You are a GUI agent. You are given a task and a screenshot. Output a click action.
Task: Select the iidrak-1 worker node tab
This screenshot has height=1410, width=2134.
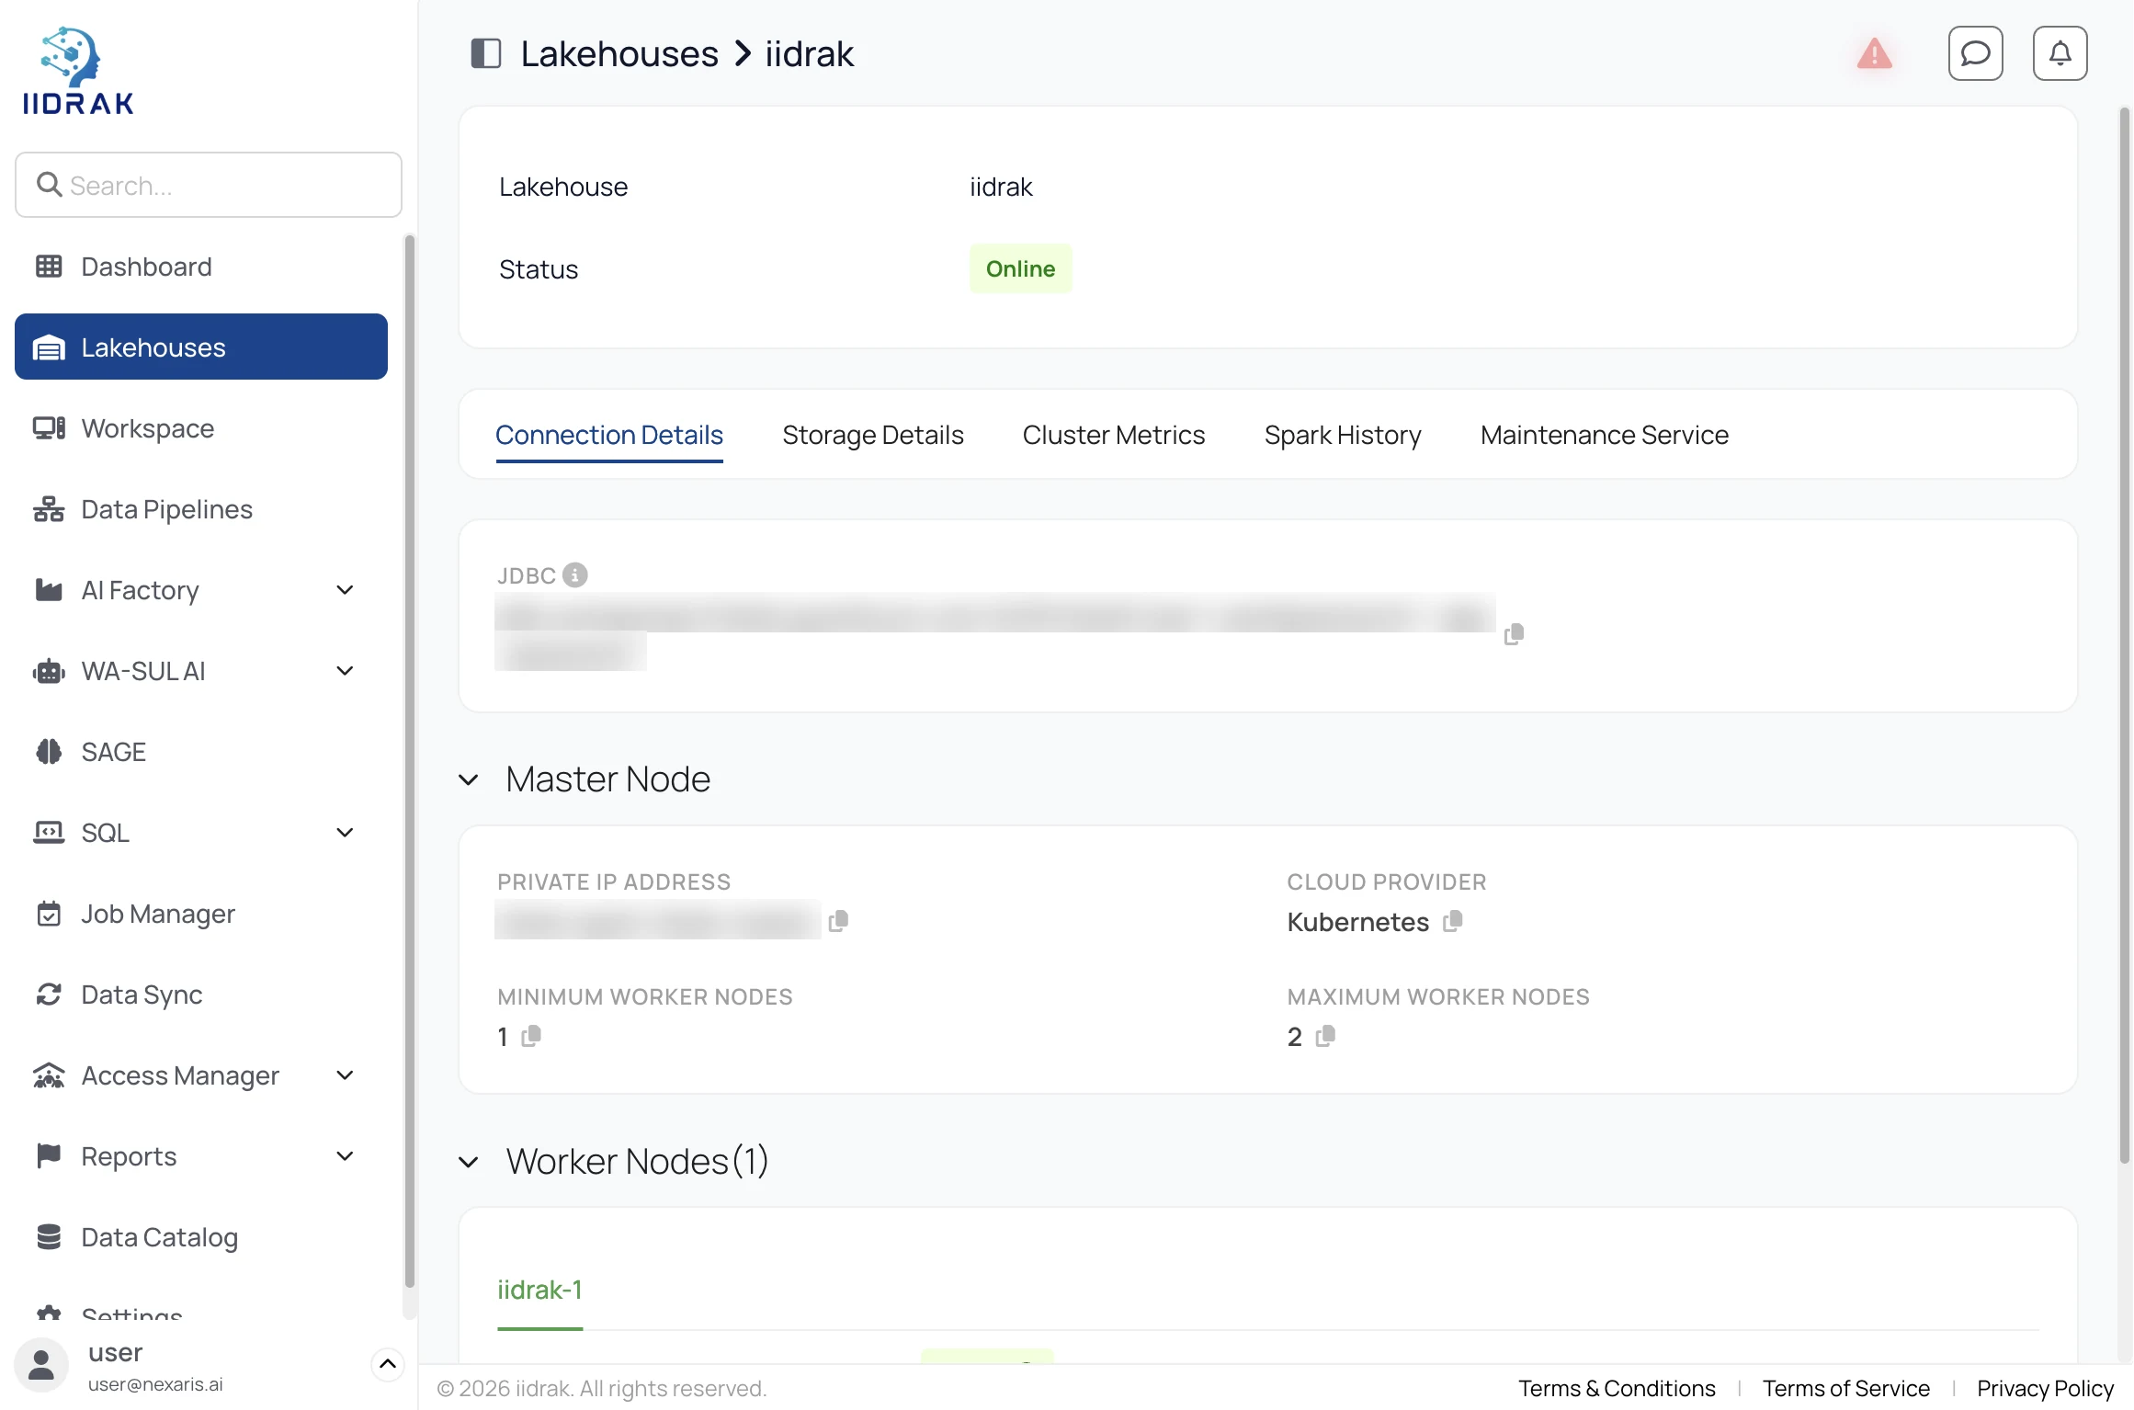coord(539,1290)
